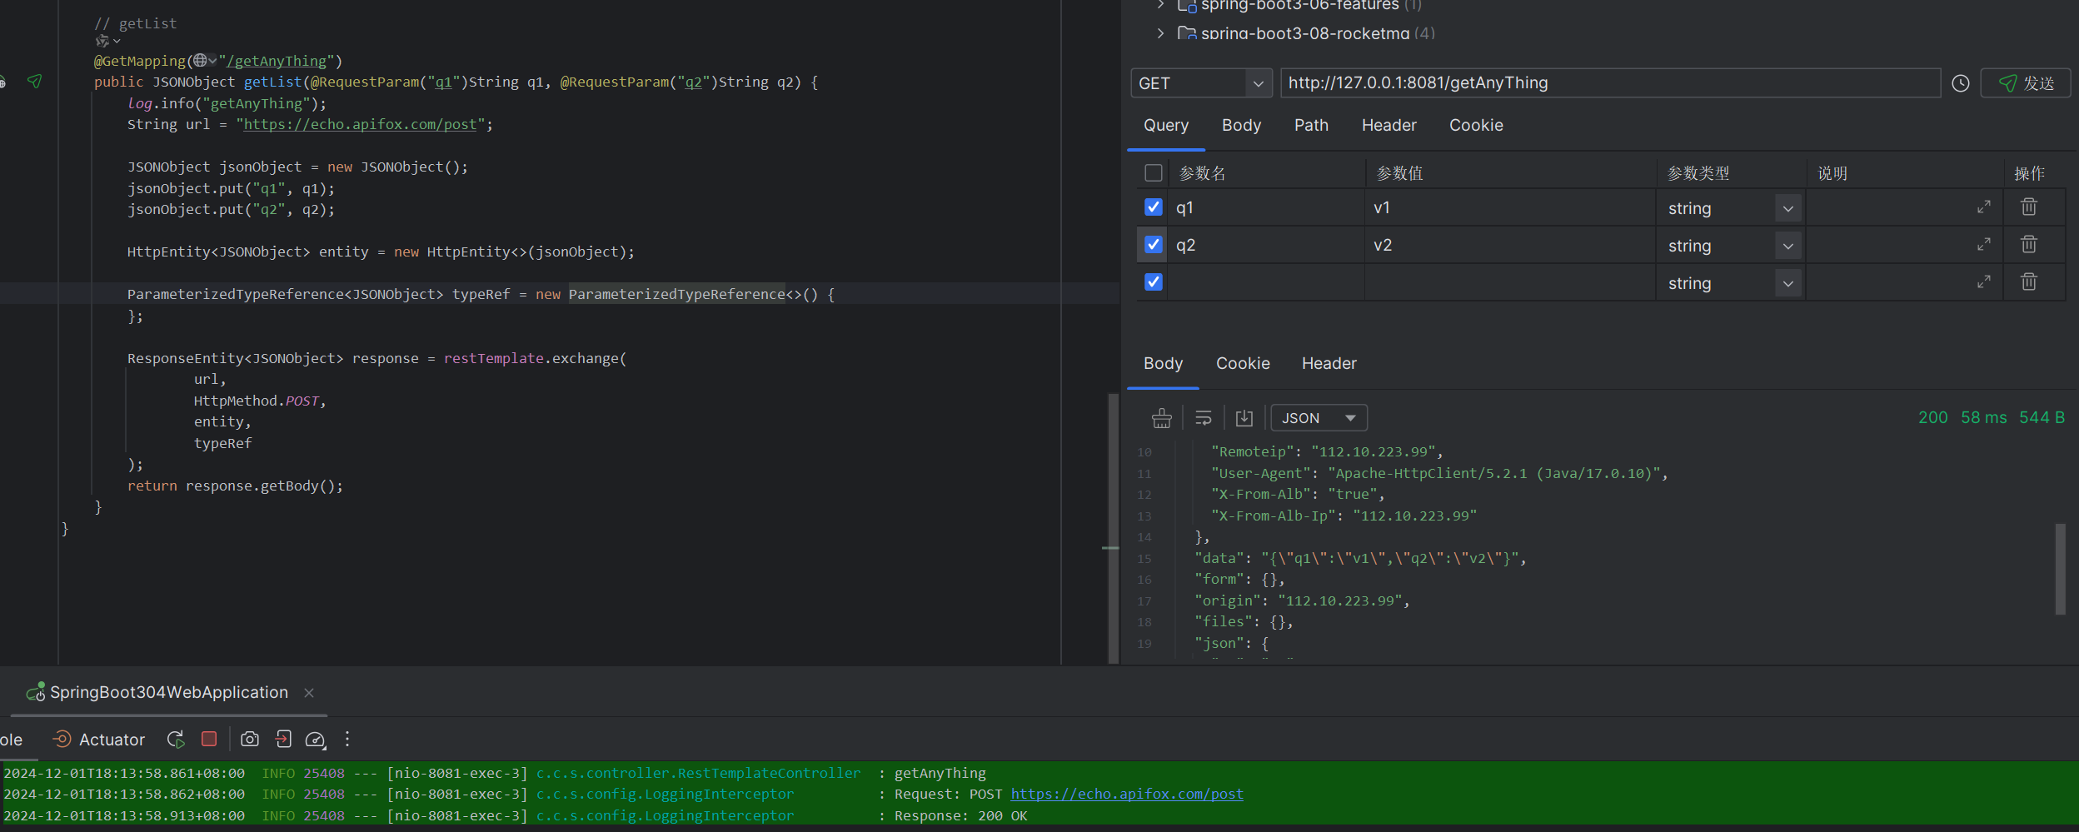Open the profiler gauge icon
This screenshot has height=832, width=2079.
coord(315,739)
